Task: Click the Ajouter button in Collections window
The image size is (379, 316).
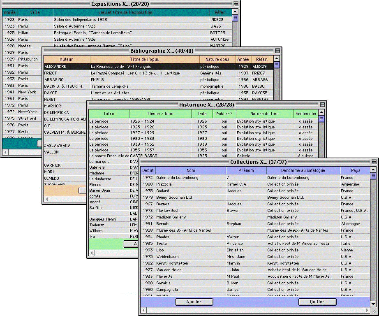Action: [x=194, y=302]
